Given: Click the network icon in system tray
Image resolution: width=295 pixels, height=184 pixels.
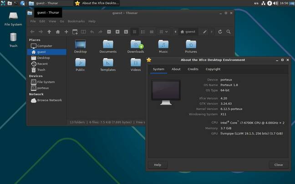Looking at the screenshot, I should tap(264, 3).
